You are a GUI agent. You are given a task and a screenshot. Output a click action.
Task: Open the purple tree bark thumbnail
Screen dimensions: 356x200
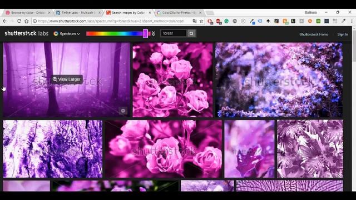[x=53, y=149]
